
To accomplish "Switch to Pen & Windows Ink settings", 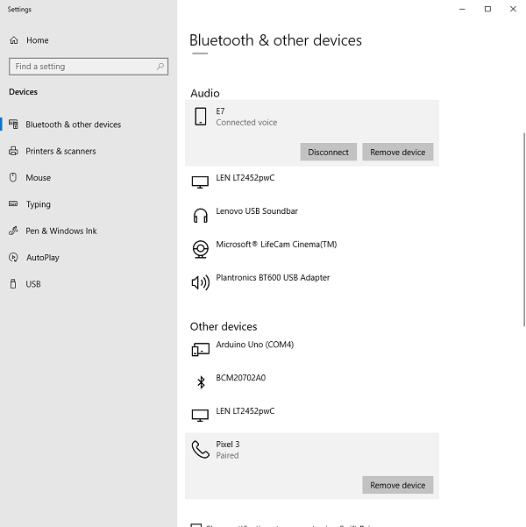I will (x=60, y=231).
